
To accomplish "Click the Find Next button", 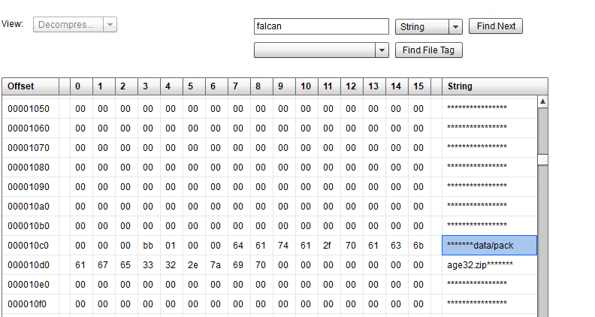I will pyautogui.click(x=496, y=26).
